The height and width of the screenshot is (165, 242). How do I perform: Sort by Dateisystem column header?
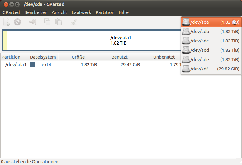[43, 57]
